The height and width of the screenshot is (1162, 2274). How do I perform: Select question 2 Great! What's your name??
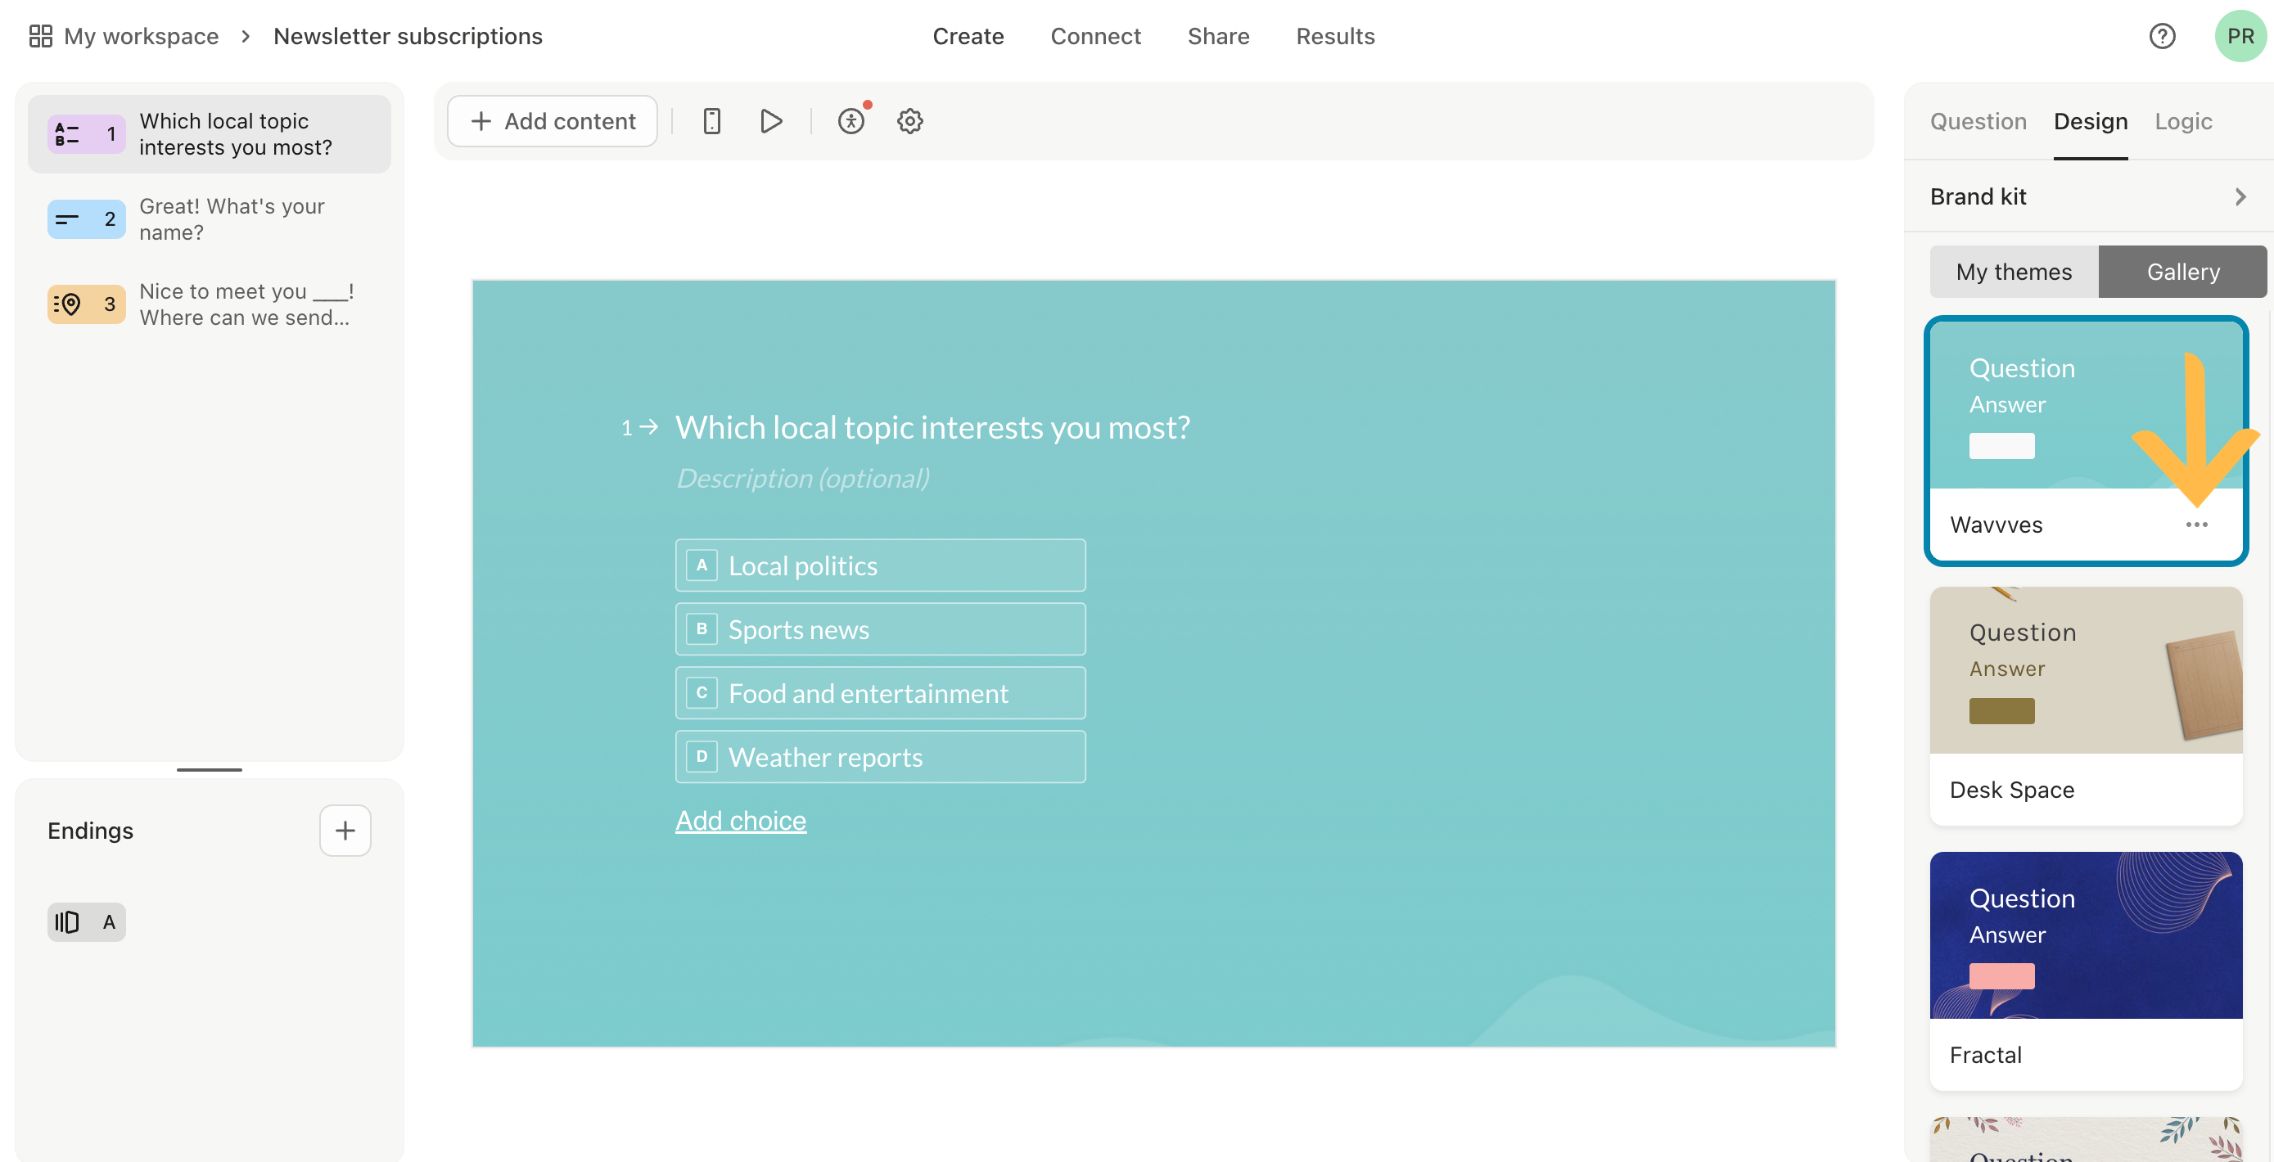click(x=210, y=218)
